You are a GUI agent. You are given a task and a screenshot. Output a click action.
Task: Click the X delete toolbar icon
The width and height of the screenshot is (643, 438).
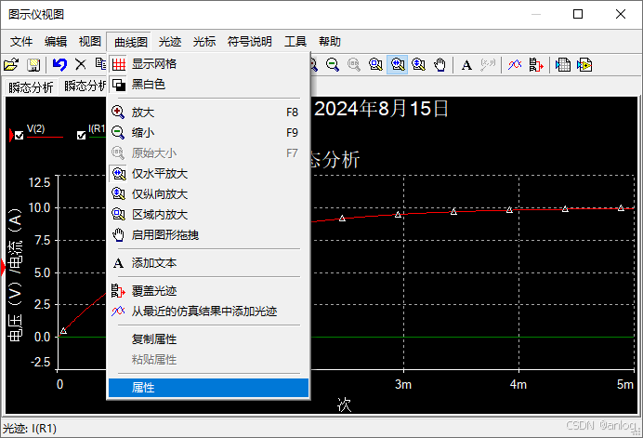pyautogui.click(x=81, y=65)
